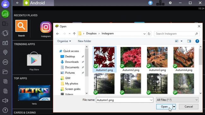
Task: Open the help question mark sidebar icon
Action: click(5, 110)
